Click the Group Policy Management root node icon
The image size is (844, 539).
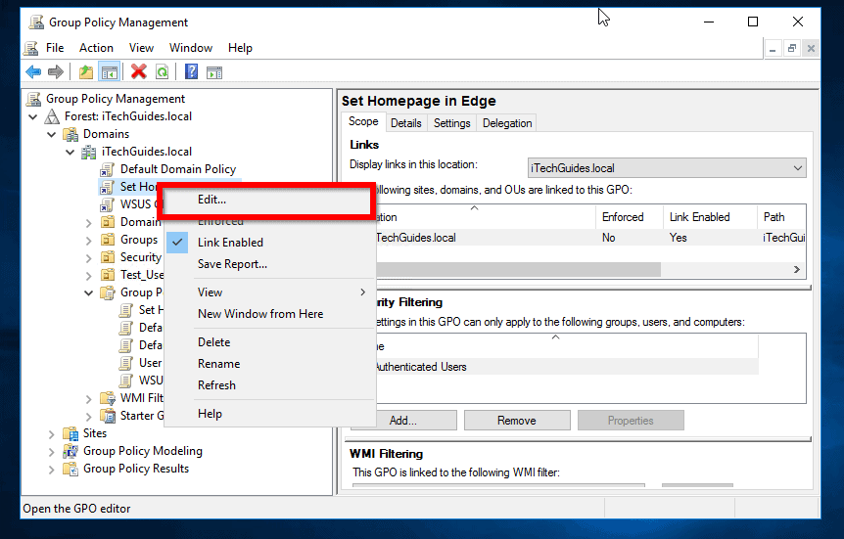(34, 99)
